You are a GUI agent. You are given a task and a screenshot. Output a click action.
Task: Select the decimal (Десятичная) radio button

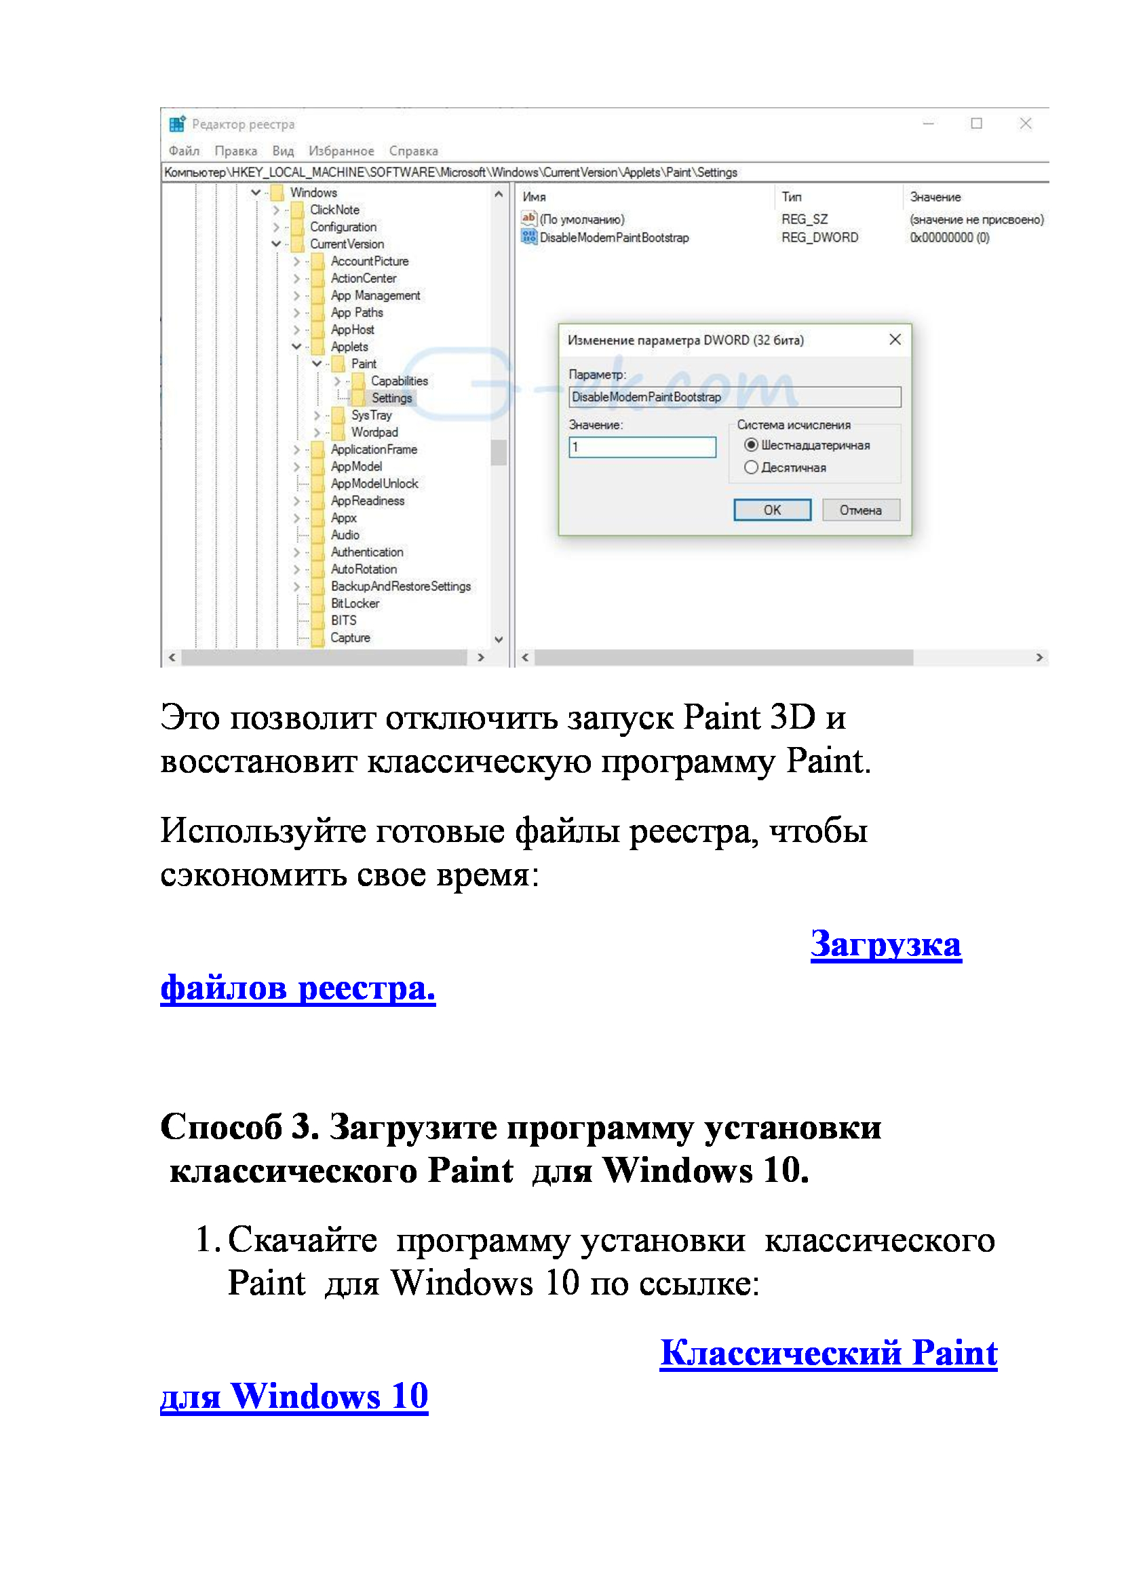pyautogui.click(x=751, y=467)
